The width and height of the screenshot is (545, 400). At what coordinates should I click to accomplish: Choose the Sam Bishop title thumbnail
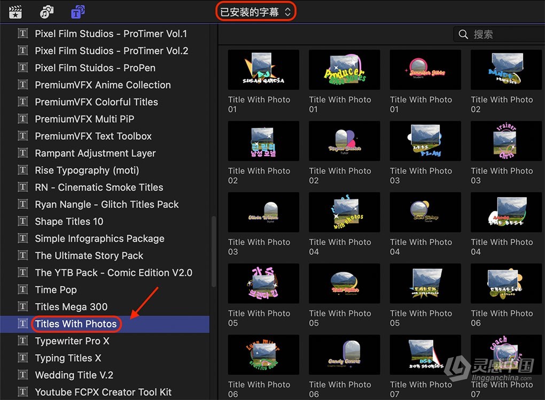(x=425, y=212)
